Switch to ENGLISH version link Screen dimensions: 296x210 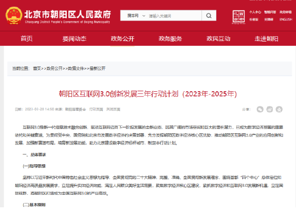click(286, 19)
